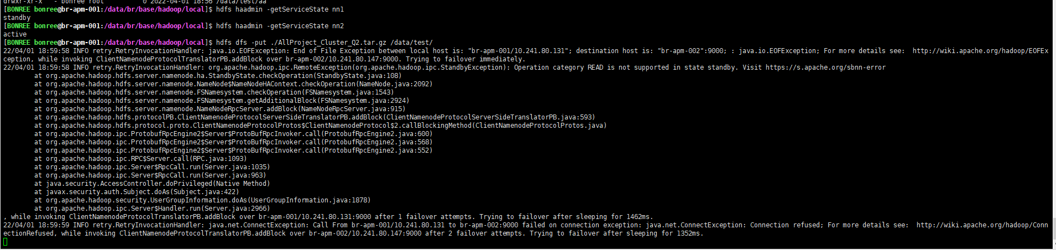The width and height of the screenshot is (1056, 250).
Task: Click the UserGroupInformation.doAs stack line
Action: click(202, 200)
